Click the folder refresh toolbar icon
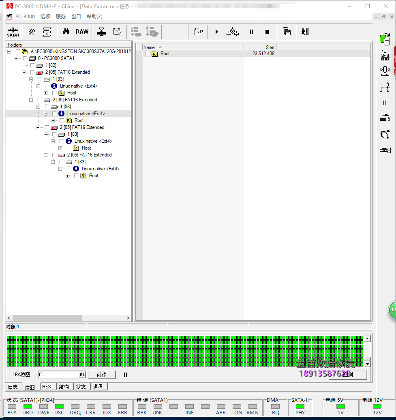Screen dimensions: 396x420 click(198, 32)
